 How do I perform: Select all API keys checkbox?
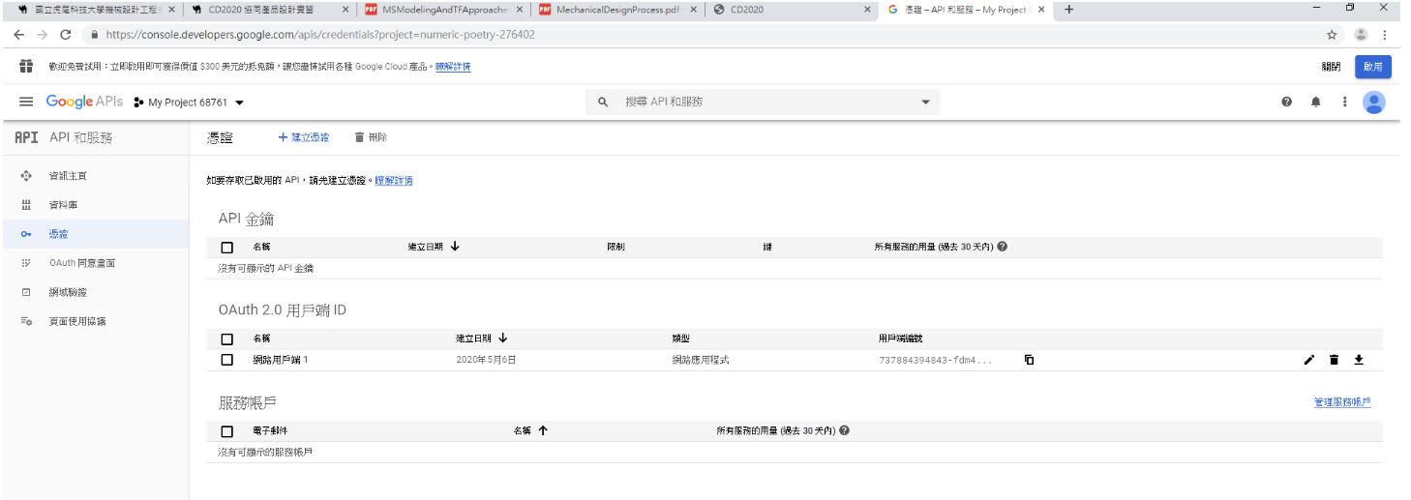point(227,248)
